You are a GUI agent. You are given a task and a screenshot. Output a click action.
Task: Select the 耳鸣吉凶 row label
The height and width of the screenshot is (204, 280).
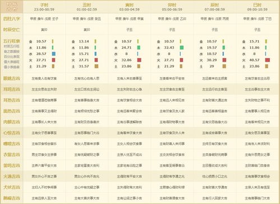pos(12,89)
